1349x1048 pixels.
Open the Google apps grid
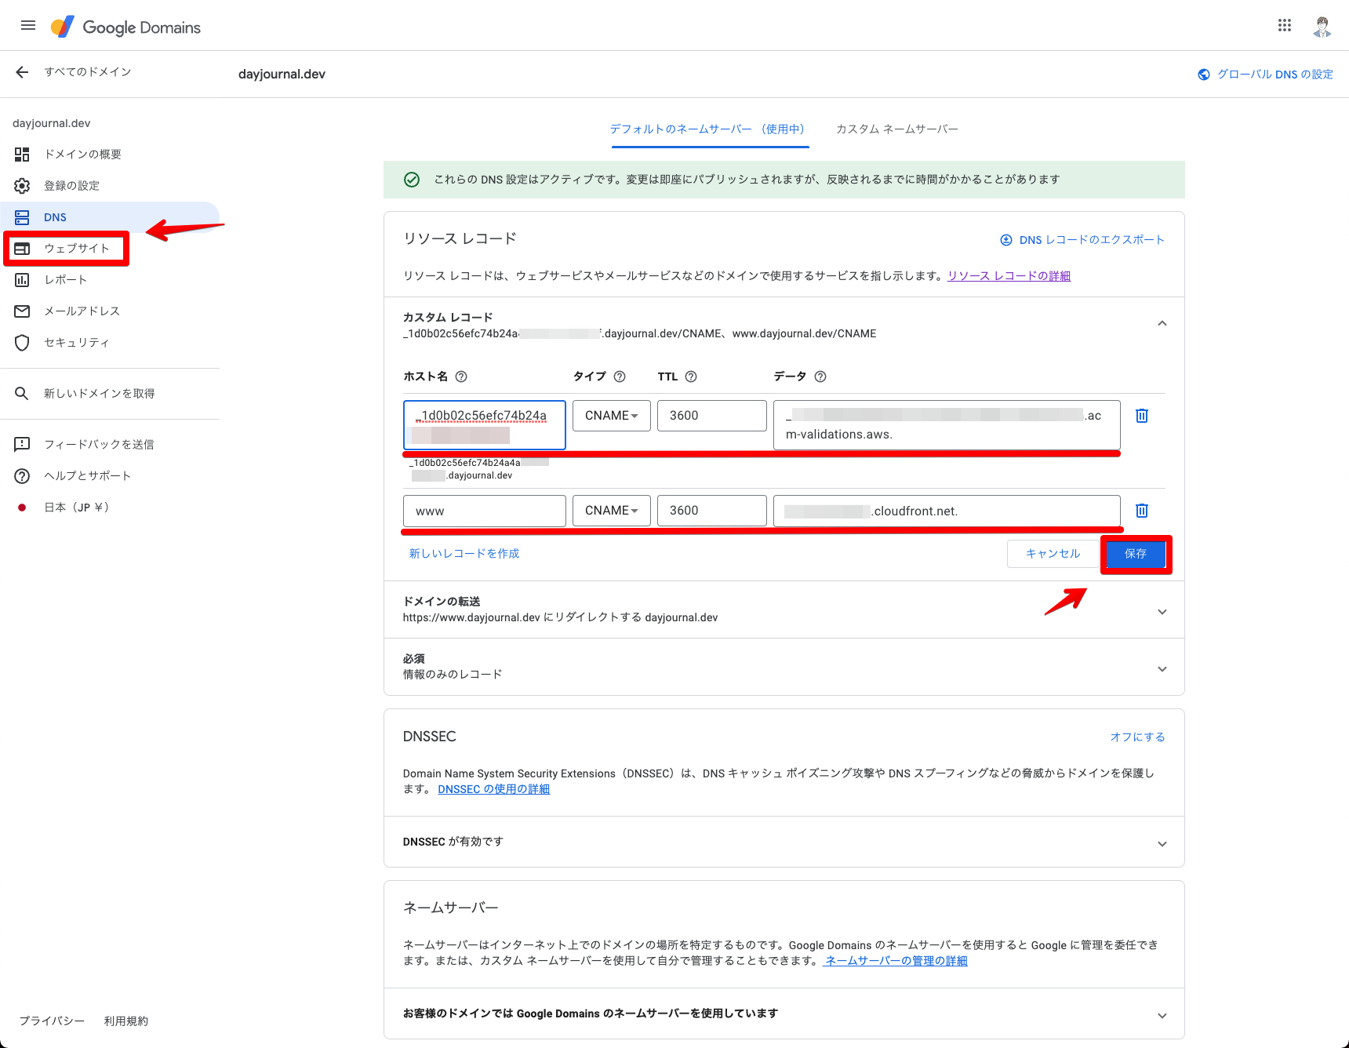(1285, 26)
